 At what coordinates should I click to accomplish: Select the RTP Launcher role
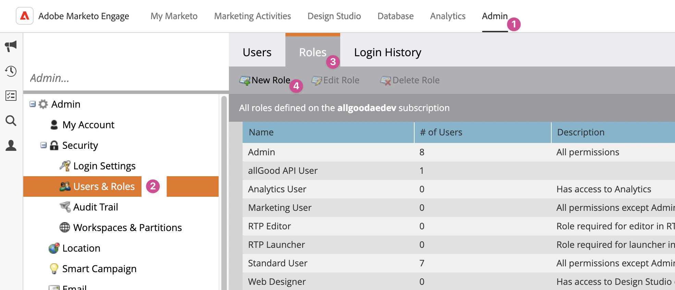[459, 245]
